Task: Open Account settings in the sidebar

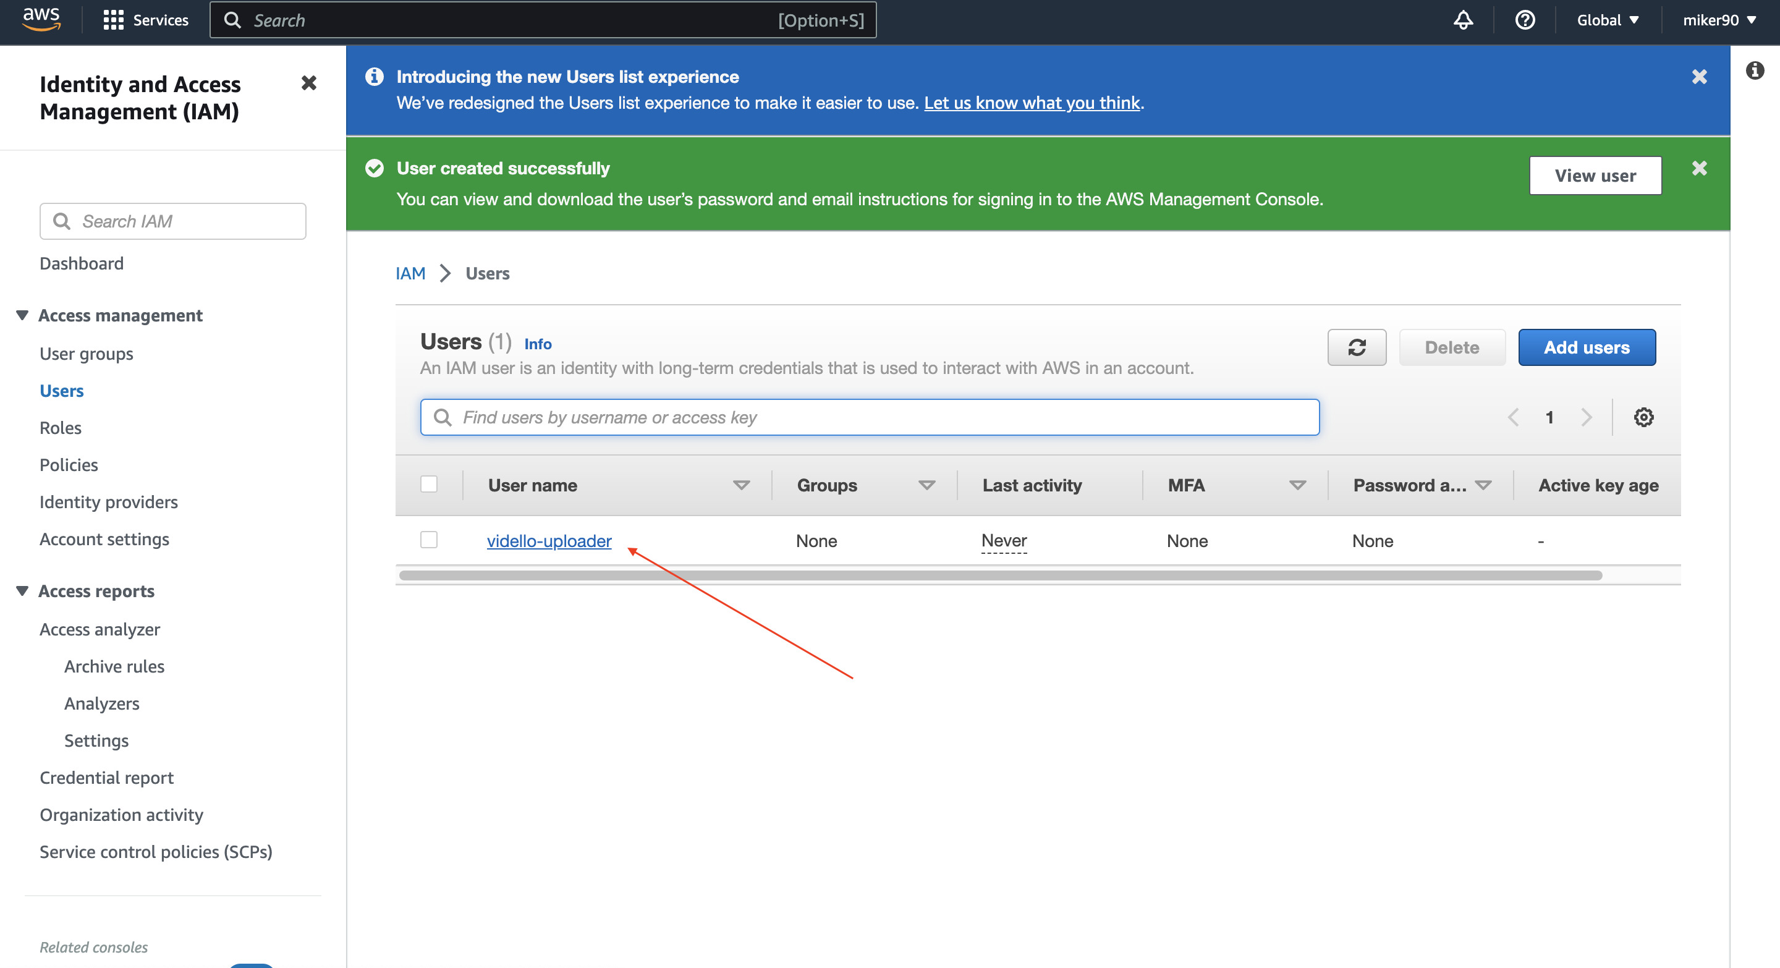Action: click(104, 539)
